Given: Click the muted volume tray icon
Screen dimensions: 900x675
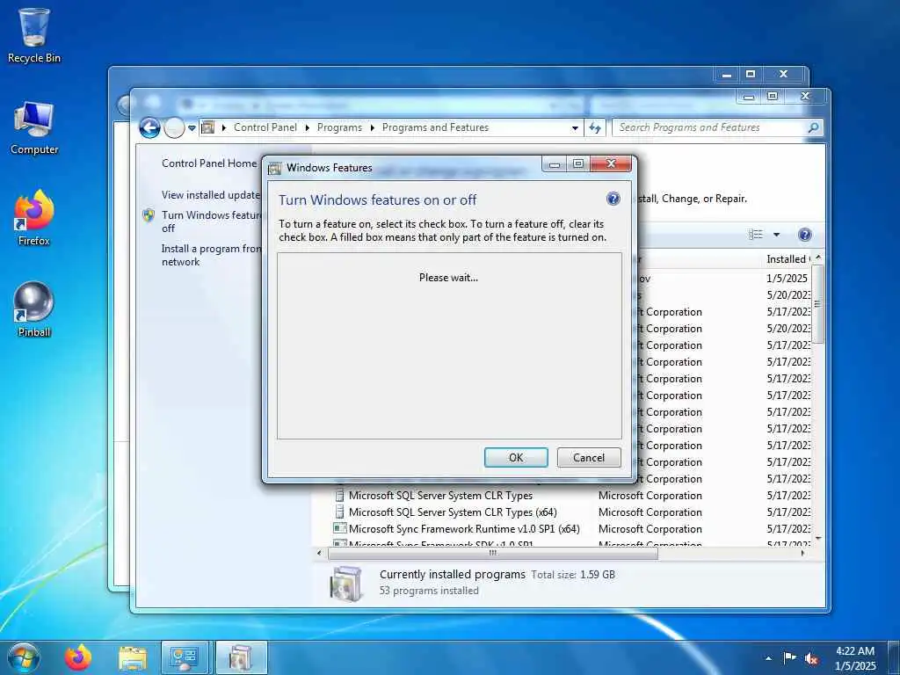Looking at the screenshot, I should coord(811,659).
